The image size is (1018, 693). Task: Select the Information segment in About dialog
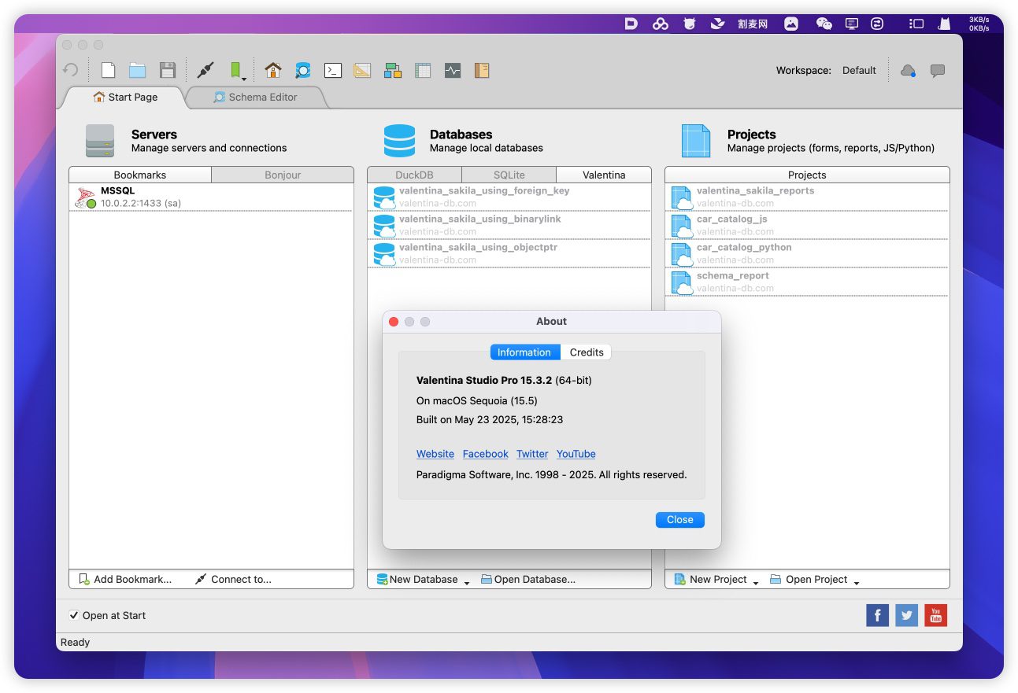(524, 352)
